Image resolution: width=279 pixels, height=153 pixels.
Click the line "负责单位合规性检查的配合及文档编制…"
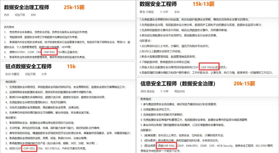click(48, 113)
